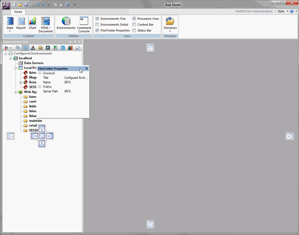Collapse the localhost tree node

(11, 58)
